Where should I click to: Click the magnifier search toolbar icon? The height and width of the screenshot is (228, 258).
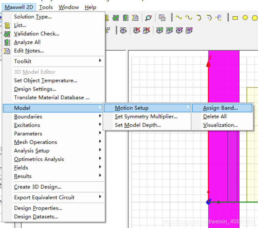pos(148,18)
